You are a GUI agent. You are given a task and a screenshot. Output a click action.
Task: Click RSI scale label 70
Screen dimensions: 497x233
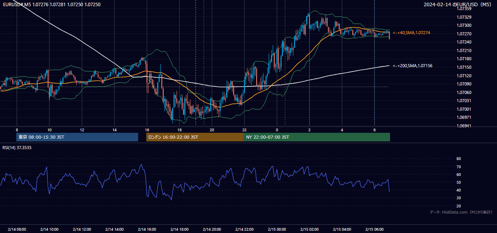coord(458,167)
